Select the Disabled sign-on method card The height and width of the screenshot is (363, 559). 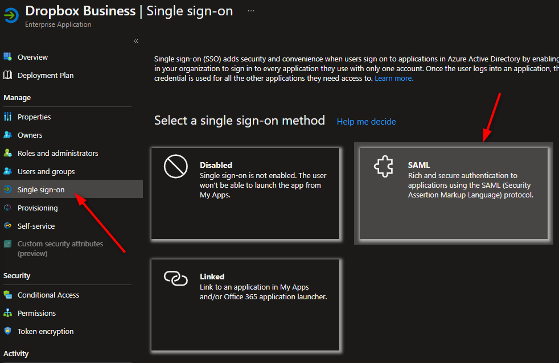pyautogui.click(x=245, y=193)
